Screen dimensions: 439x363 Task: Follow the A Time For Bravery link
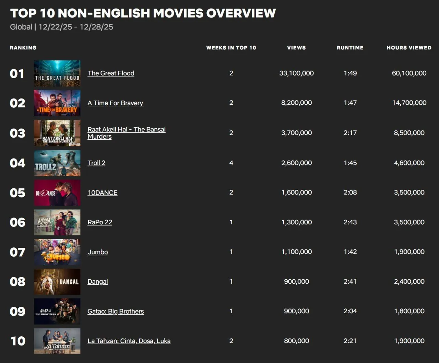115,103
